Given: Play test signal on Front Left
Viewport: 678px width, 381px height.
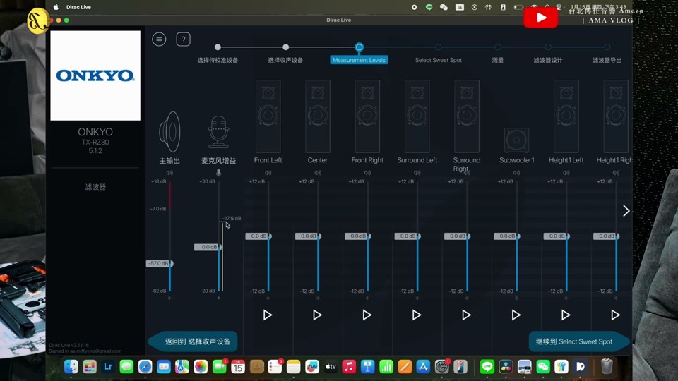Looking at the screenshot, I should point(268,315).
